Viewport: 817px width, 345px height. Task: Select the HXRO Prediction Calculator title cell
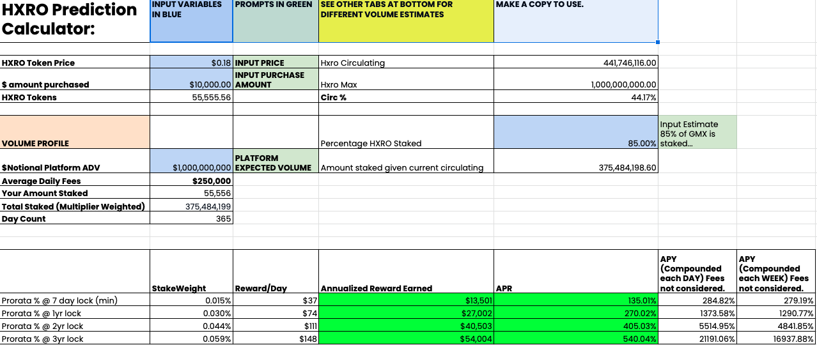click(x=75, y=21)
